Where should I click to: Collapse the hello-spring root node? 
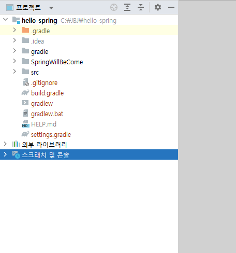point(6,19)
